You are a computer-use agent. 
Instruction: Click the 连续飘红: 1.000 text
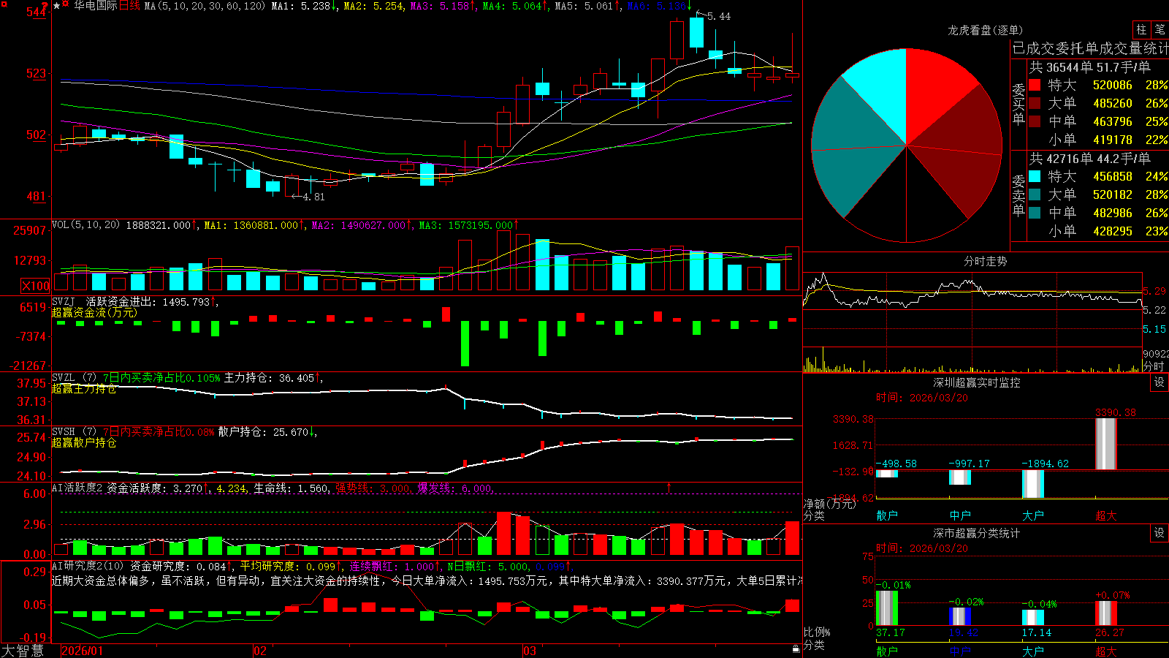(x=392, y=566)
